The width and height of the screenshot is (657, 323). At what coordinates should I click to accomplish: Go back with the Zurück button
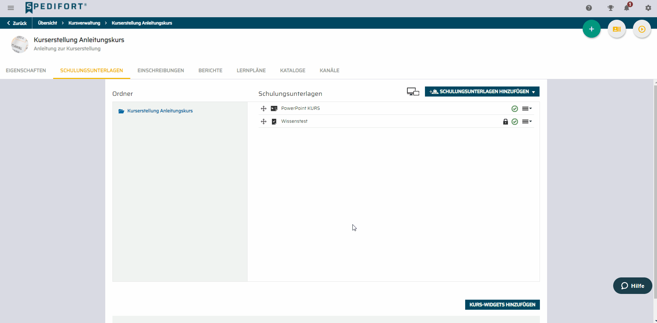tap(17, 23)
